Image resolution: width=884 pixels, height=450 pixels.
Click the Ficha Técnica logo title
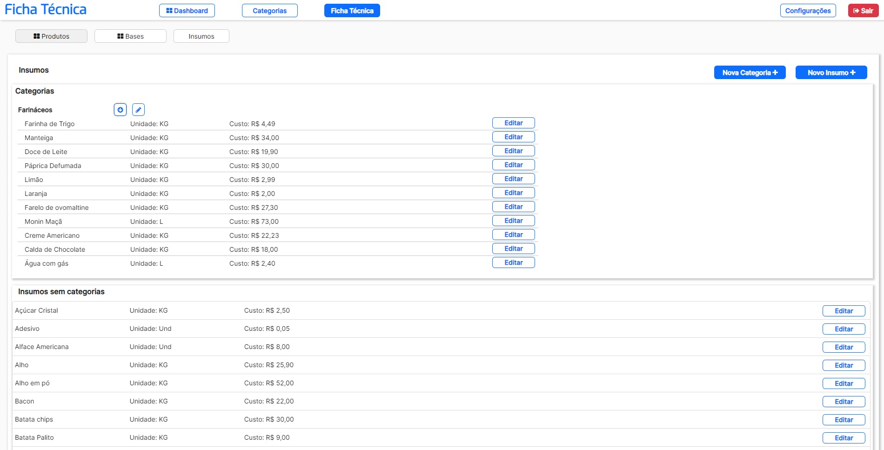tap(46, 10)
